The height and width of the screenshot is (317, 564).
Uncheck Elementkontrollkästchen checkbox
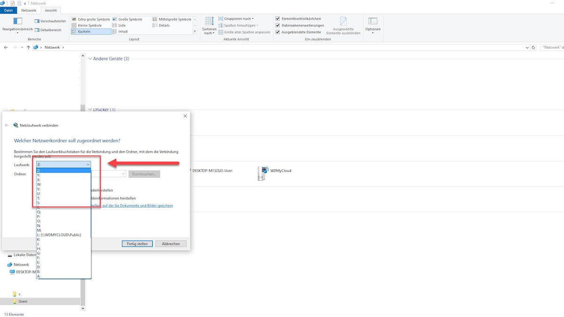pyautogui.click(x=278, y=19)
